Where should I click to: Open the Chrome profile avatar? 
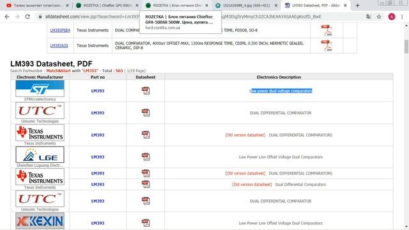point(392,17)
